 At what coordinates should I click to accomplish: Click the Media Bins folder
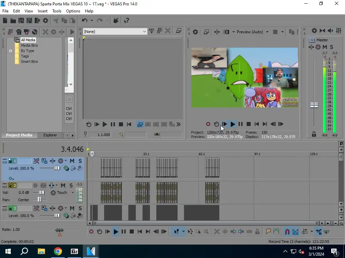point(29,45)
